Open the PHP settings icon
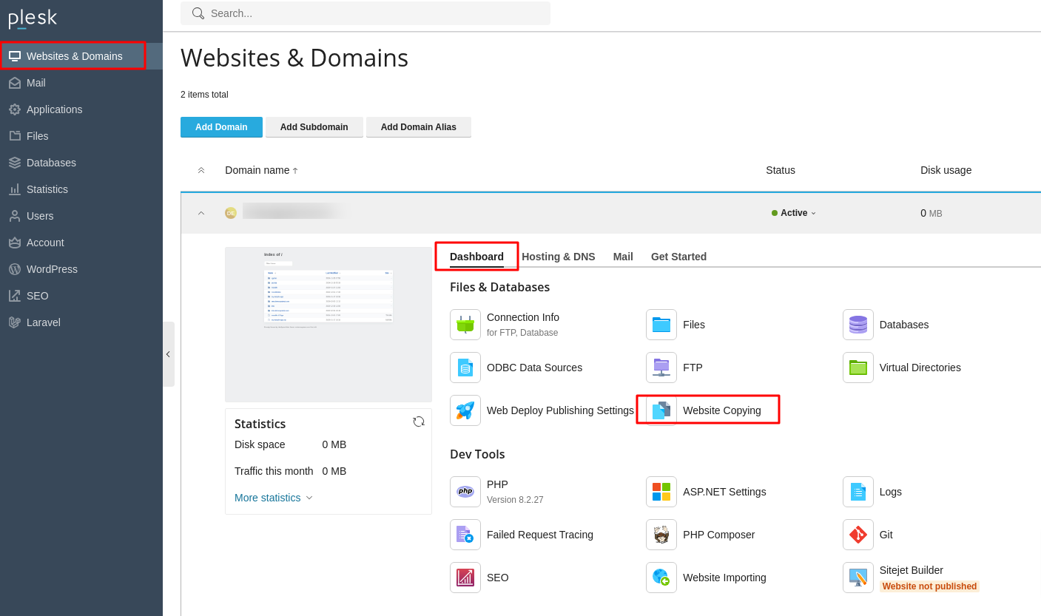The width and height of the screenshot is (1041, 616). pos(465,492)
